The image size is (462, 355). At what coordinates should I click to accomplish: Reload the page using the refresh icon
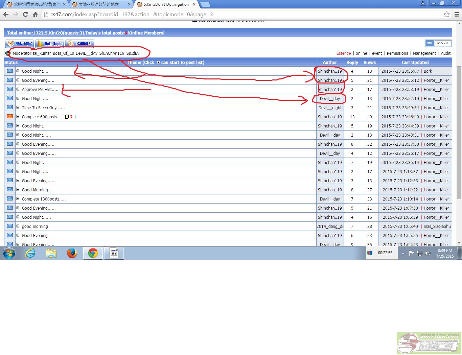point(25,15)
